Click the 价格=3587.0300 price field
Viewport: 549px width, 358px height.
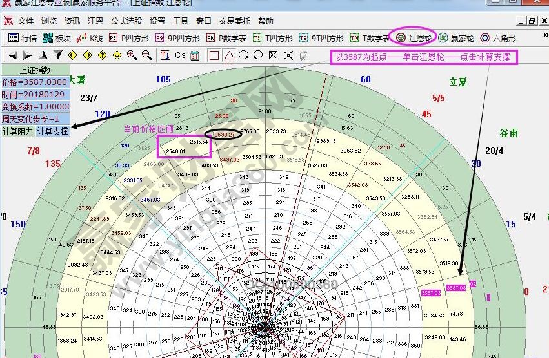[x=35, y=82]
